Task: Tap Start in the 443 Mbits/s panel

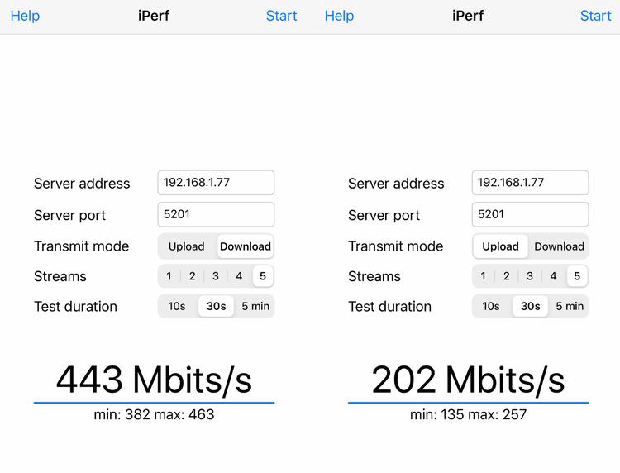Action: [281, 16]
